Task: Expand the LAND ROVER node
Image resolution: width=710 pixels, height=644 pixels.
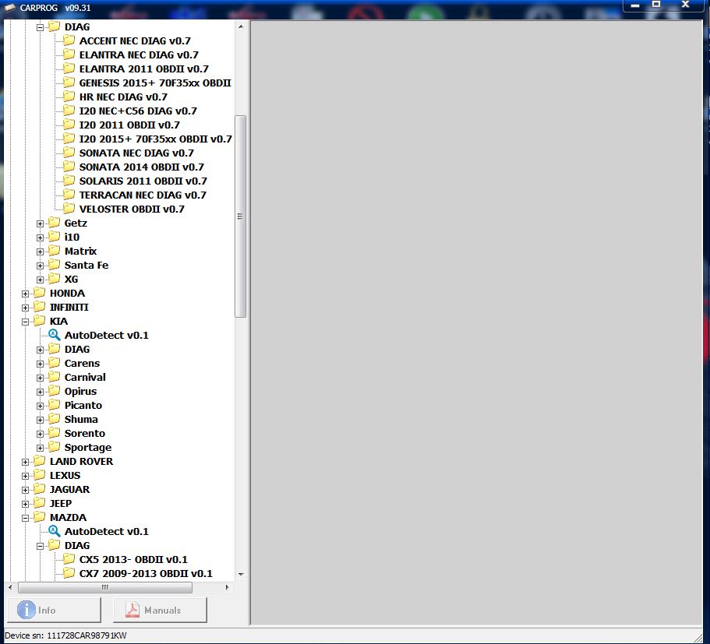Action: 26,462
